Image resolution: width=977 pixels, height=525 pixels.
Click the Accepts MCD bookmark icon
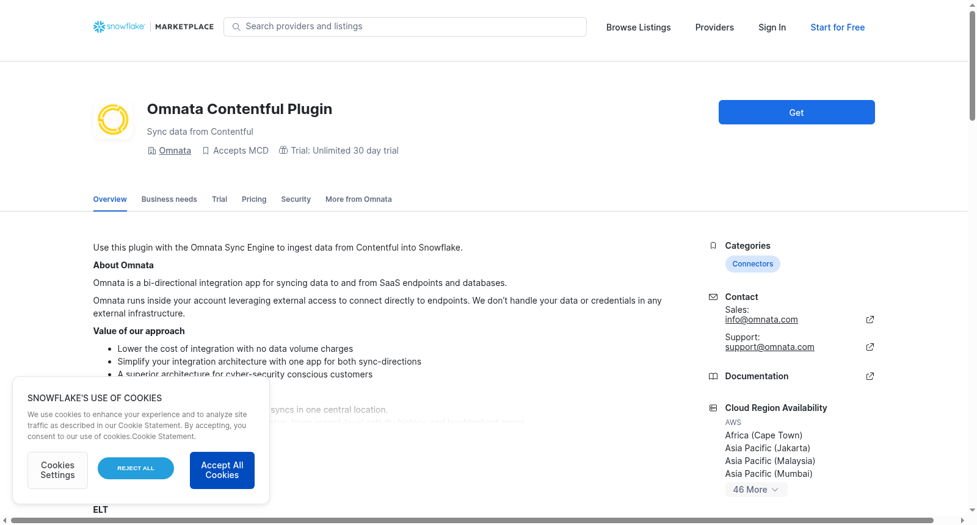206,151
